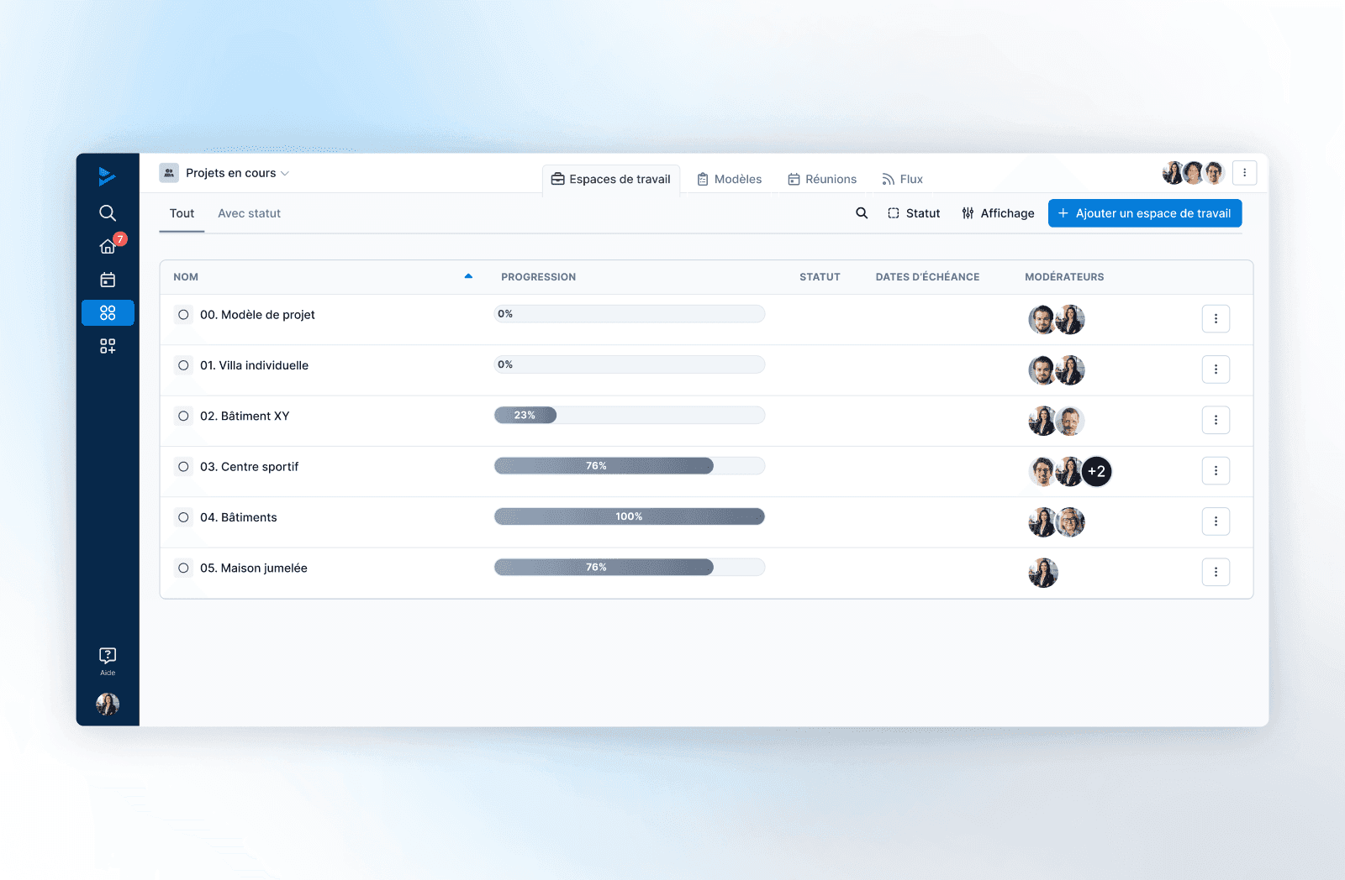1345x880 pixels.
Task: Open the Statut filter menu
Action: tap(914, 213)
